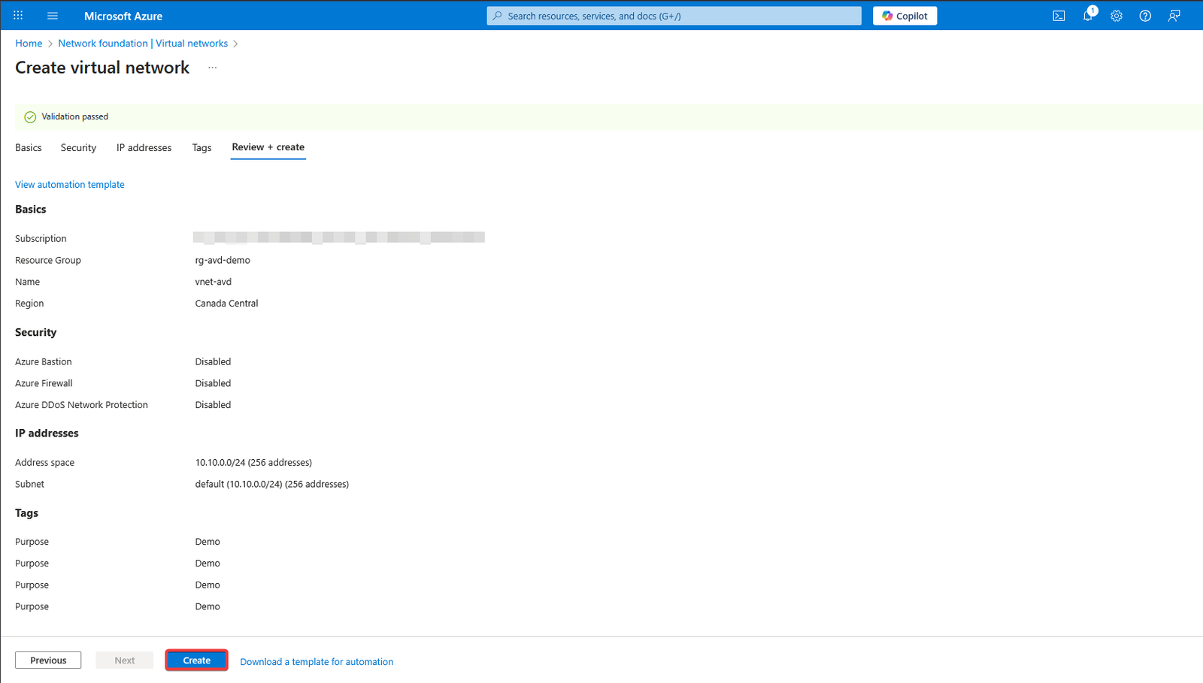Open the Tags tab

[202, 148]
